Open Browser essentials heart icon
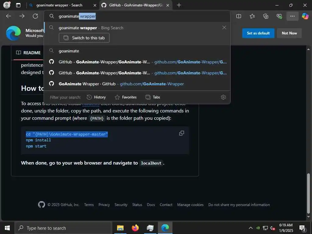This screenshot has height=234, width=312. point(279,16)
